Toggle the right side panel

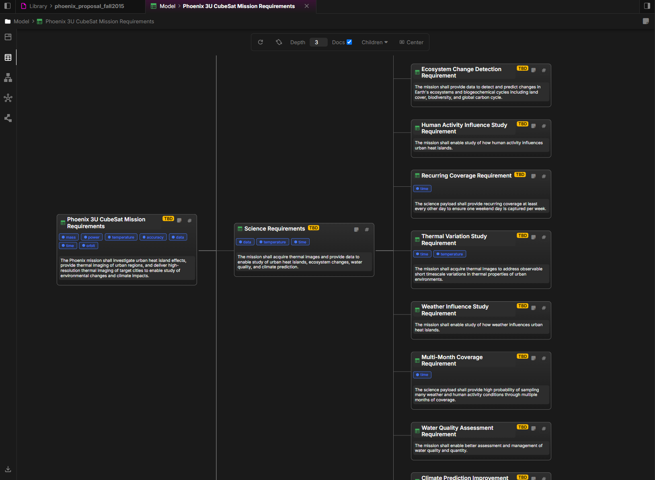coord(647,6)
